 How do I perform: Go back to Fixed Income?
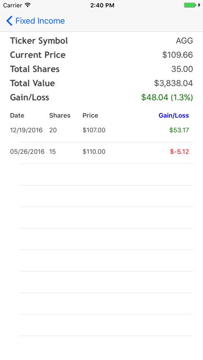point(35,21)
